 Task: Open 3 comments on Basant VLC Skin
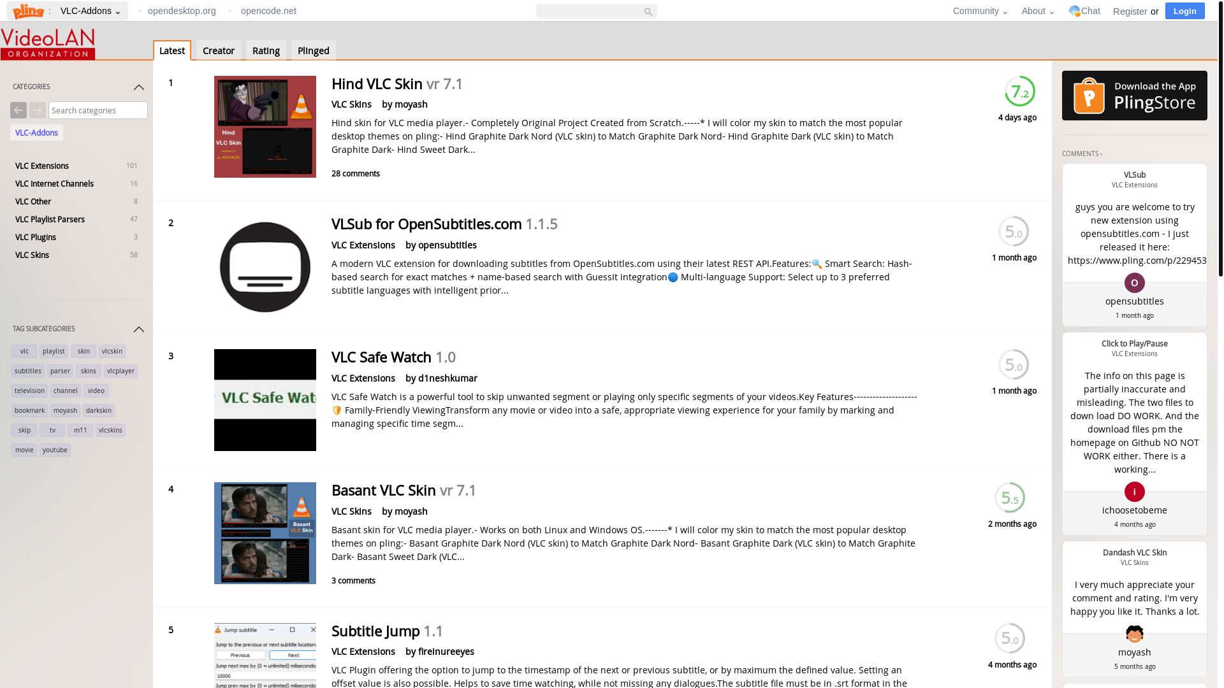(353, 580)
